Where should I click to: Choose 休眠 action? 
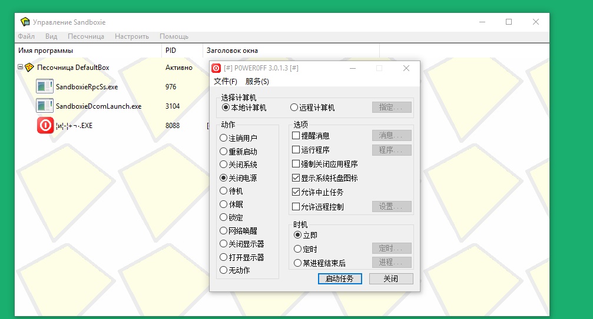[x=231, y=204]
